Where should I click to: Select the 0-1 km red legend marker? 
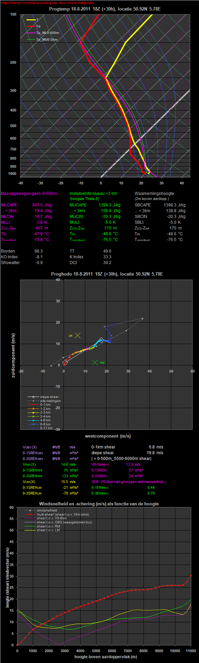coord(33,405)
